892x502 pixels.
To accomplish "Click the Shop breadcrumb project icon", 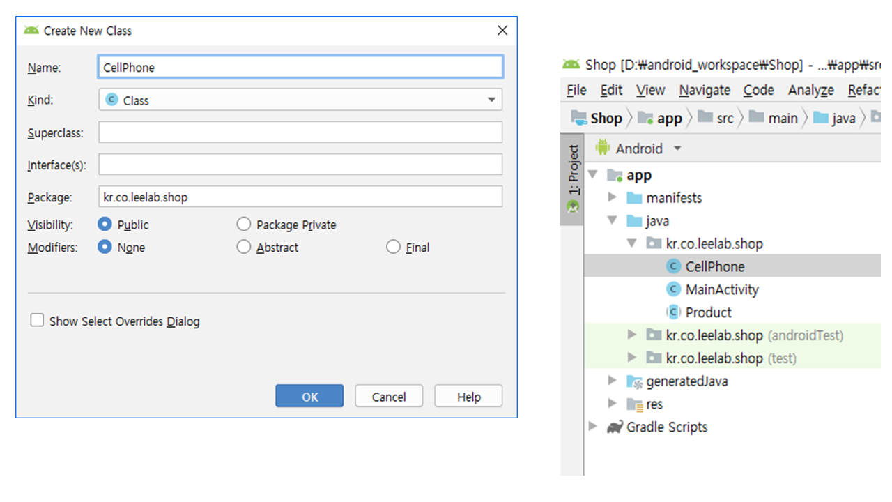I will (x=578, y=118).
